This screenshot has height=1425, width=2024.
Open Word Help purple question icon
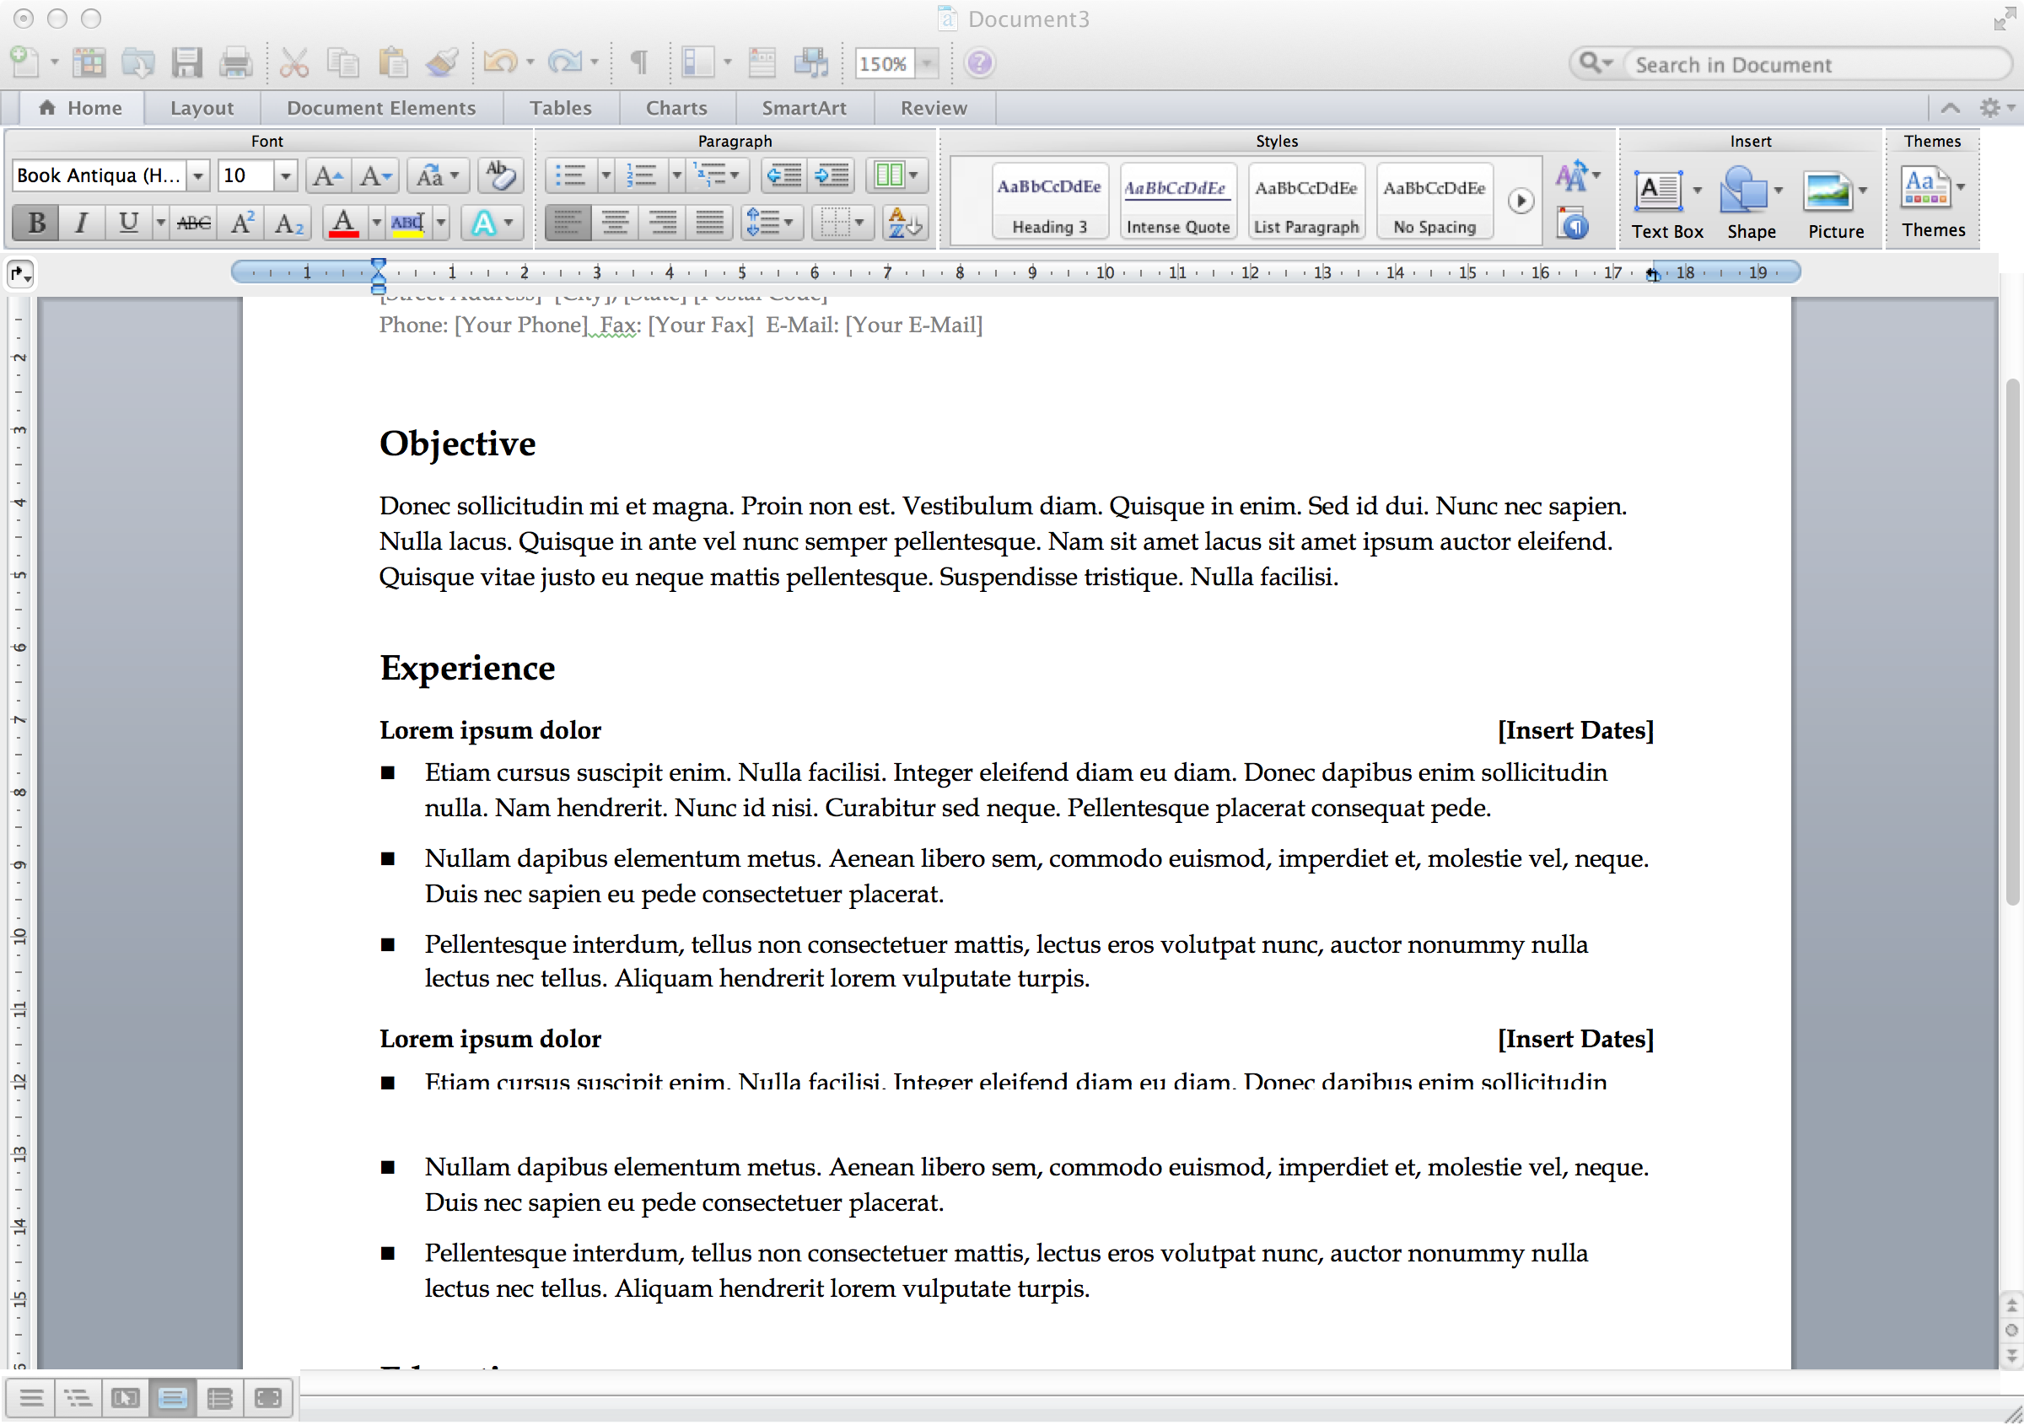tap(979, 62)
